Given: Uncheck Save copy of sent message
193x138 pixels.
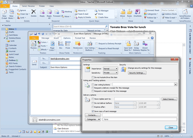Looking at the screenshot, I should tap(93, 111).
